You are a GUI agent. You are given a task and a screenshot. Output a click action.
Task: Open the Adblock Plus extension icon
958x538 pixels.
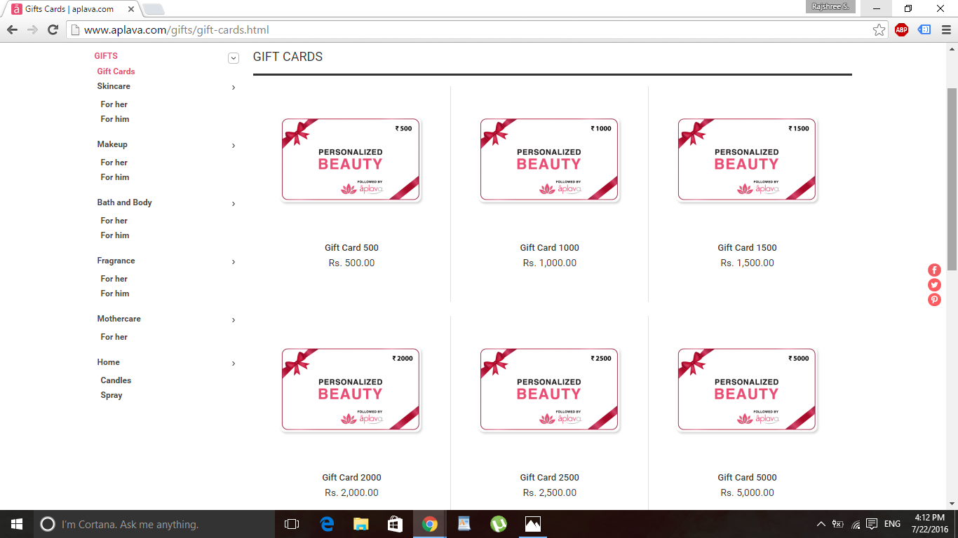[x=901, y=29]
